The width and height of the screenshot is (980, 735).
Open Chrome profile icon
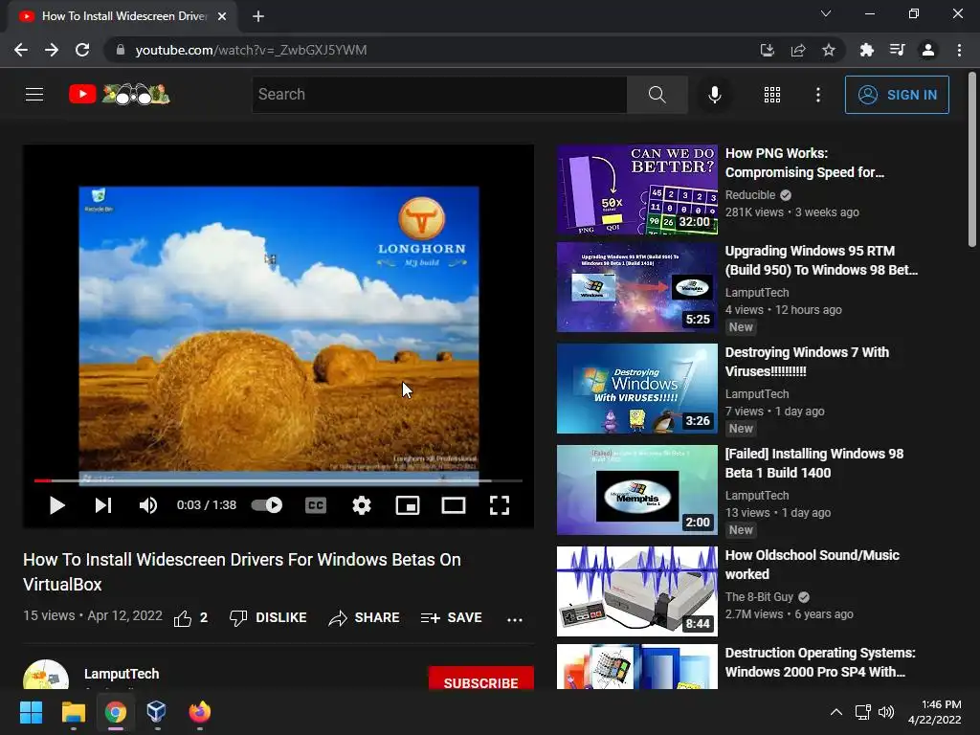[928, 50]
